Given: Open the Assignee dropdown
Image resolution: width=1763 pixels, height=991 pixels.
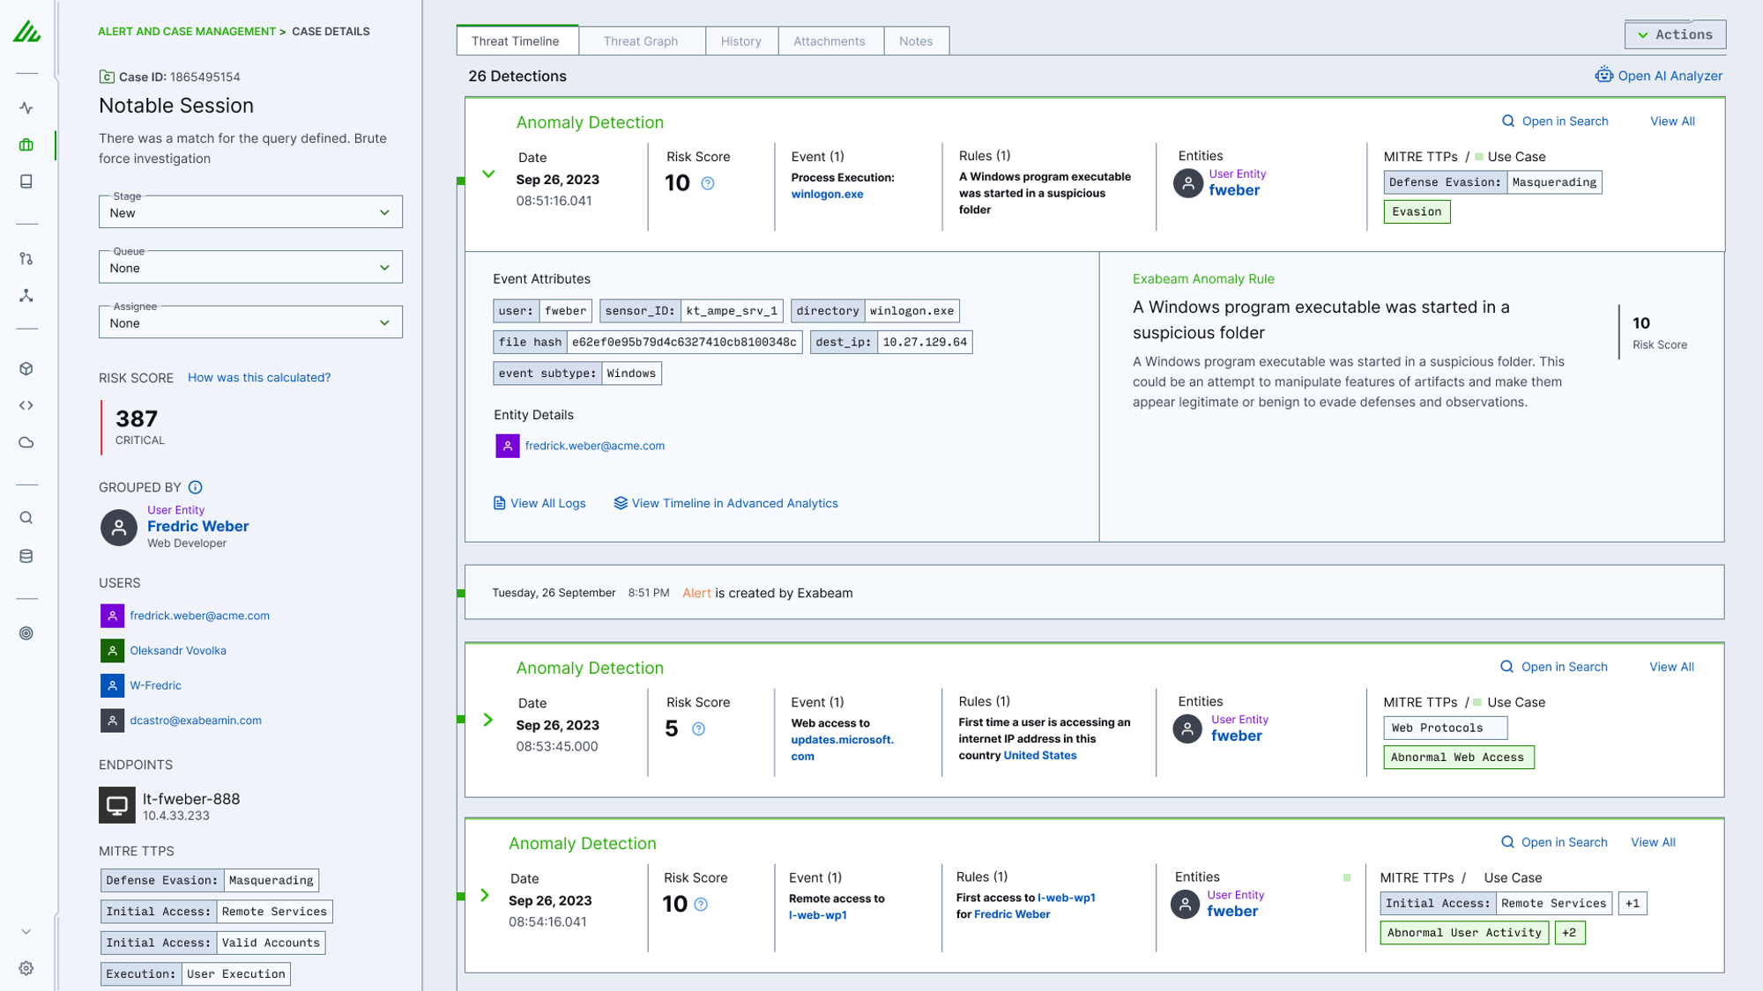Looking at the screenshot, I should [x=250, y=323].
